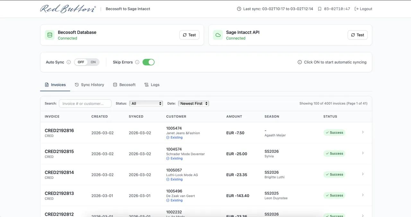Click the info icon next to Auto Sync
The width and height of the screenshot is (411, 217).
click(69, 62)
